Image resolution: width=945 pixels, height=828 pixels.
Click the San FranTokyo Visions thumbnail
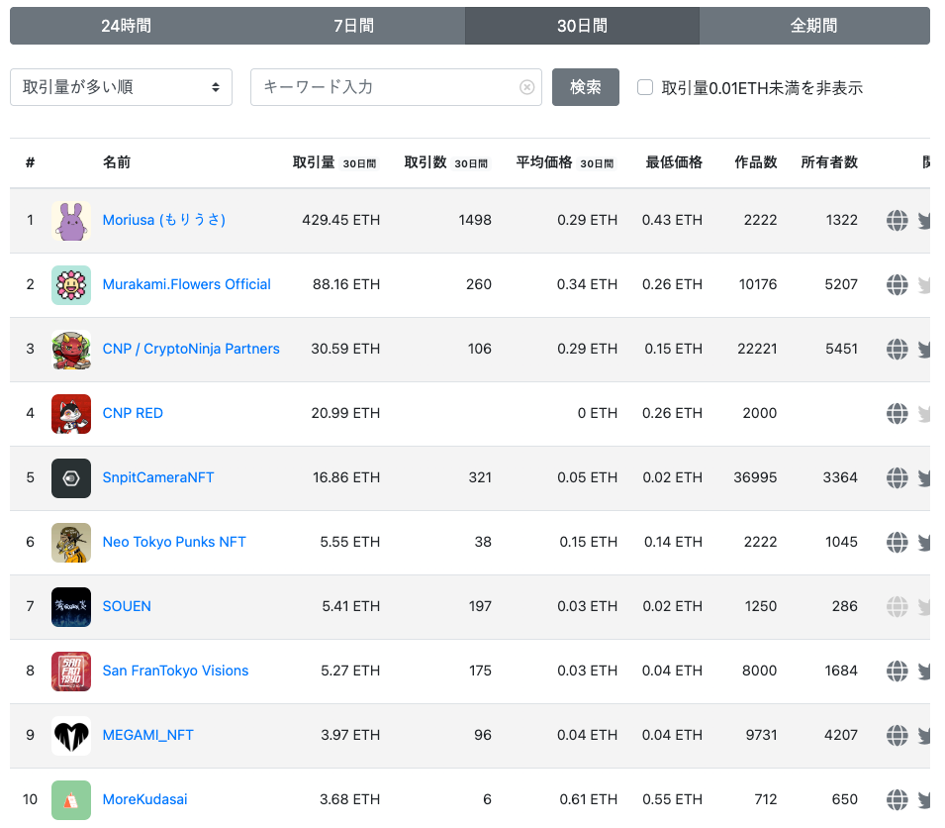(71, 672)
